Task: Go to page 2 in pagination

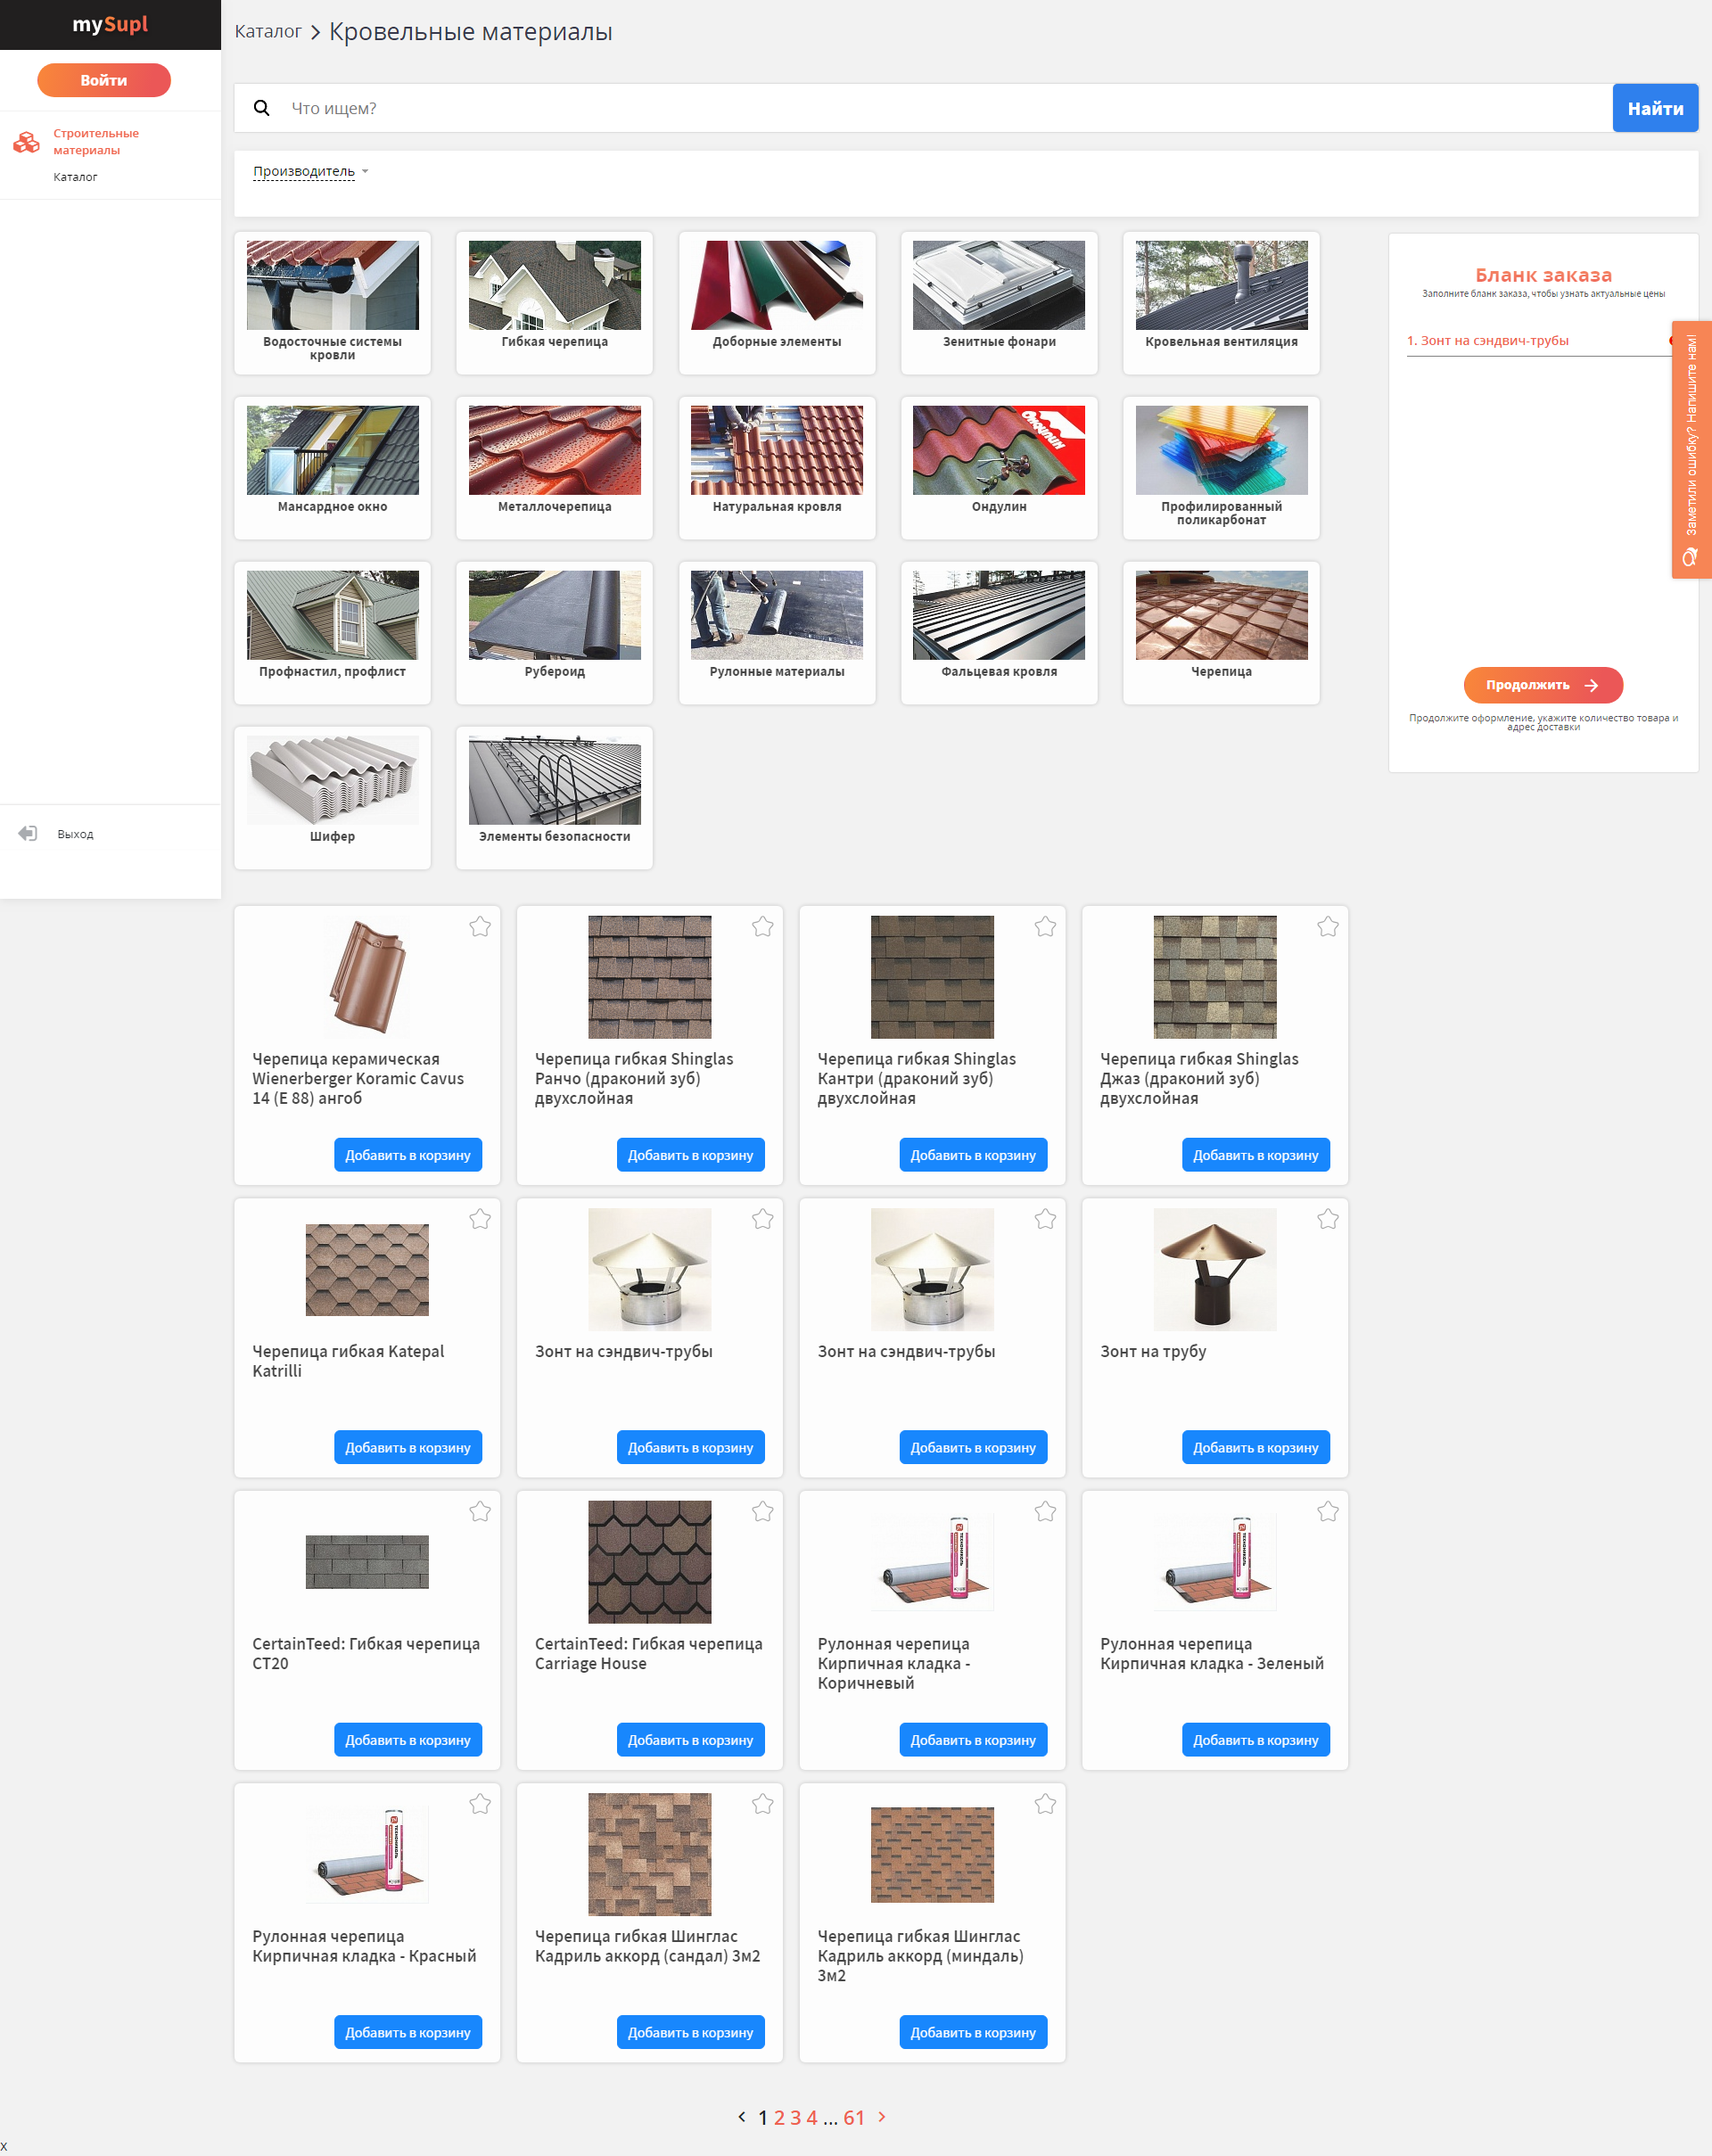Action: pos(779,2117)
